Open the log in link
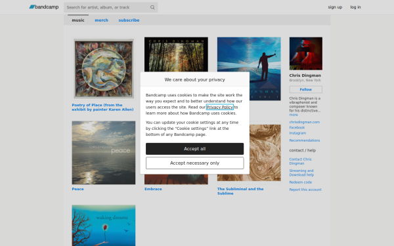The width and height of the screenshot is (394, 246). click(355, 7)
